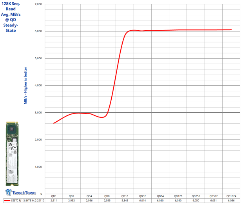243x223 pixels.
Task: Click the red legend line swatch
Action: click(7, 201)
